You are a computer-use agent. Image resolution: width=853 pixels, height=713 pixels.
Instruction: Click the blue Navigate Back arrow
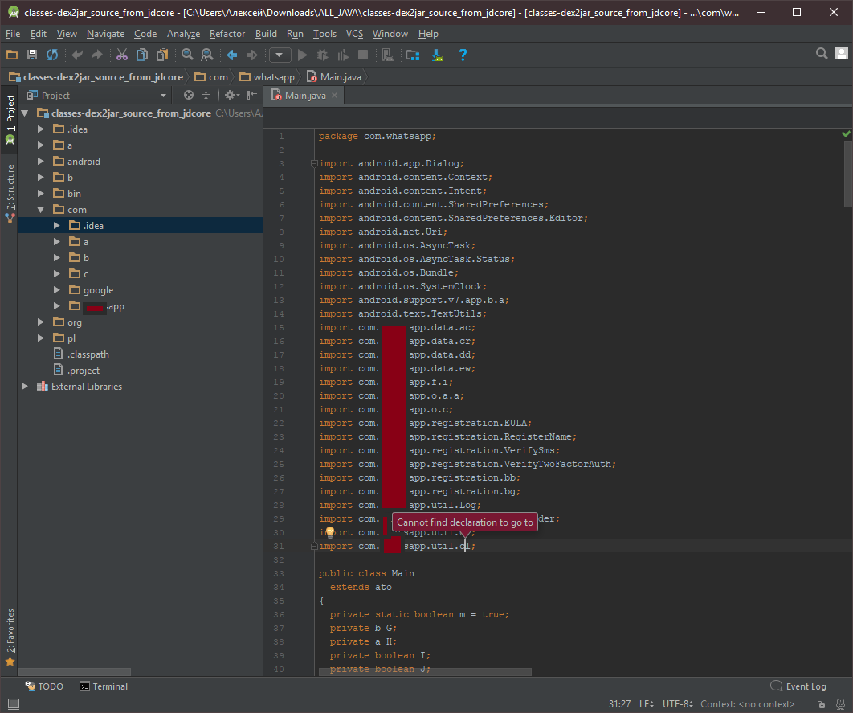tap(232, 55)
